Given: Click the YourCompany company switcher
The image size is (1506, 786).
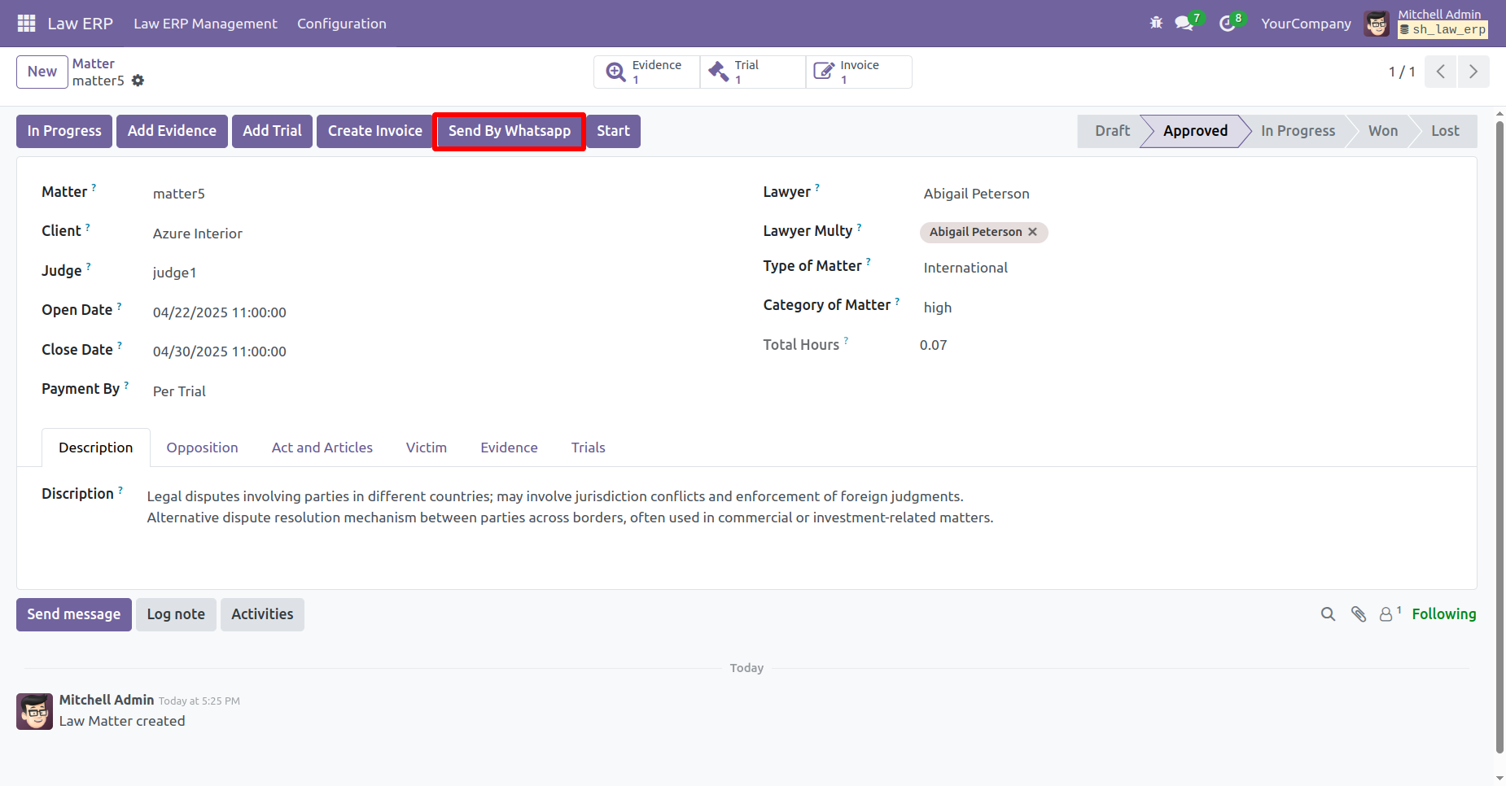Looking at the screenshot, I should (1306, 24).
